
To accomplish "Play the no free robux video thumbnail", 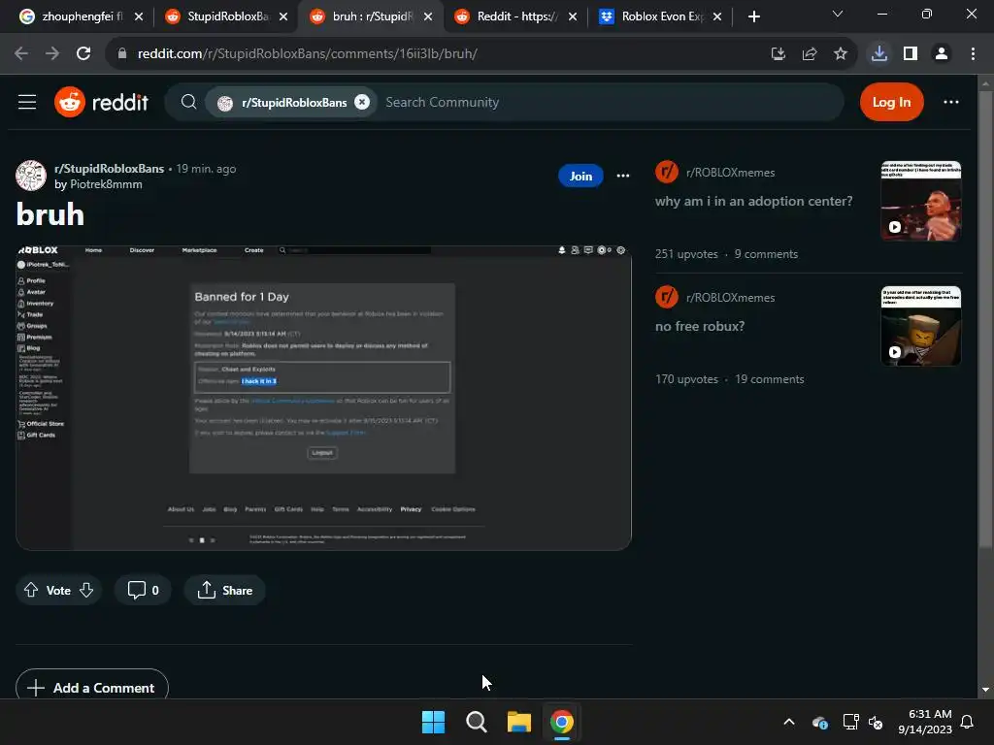I will [920, 326].
